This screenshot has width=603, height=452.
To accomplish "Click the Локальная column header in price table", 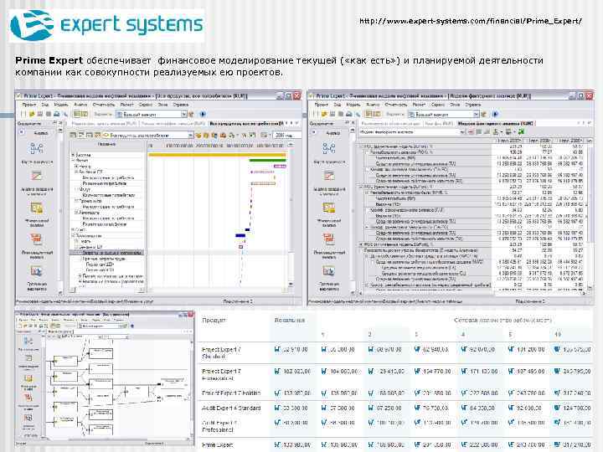I will click(290, 320).
